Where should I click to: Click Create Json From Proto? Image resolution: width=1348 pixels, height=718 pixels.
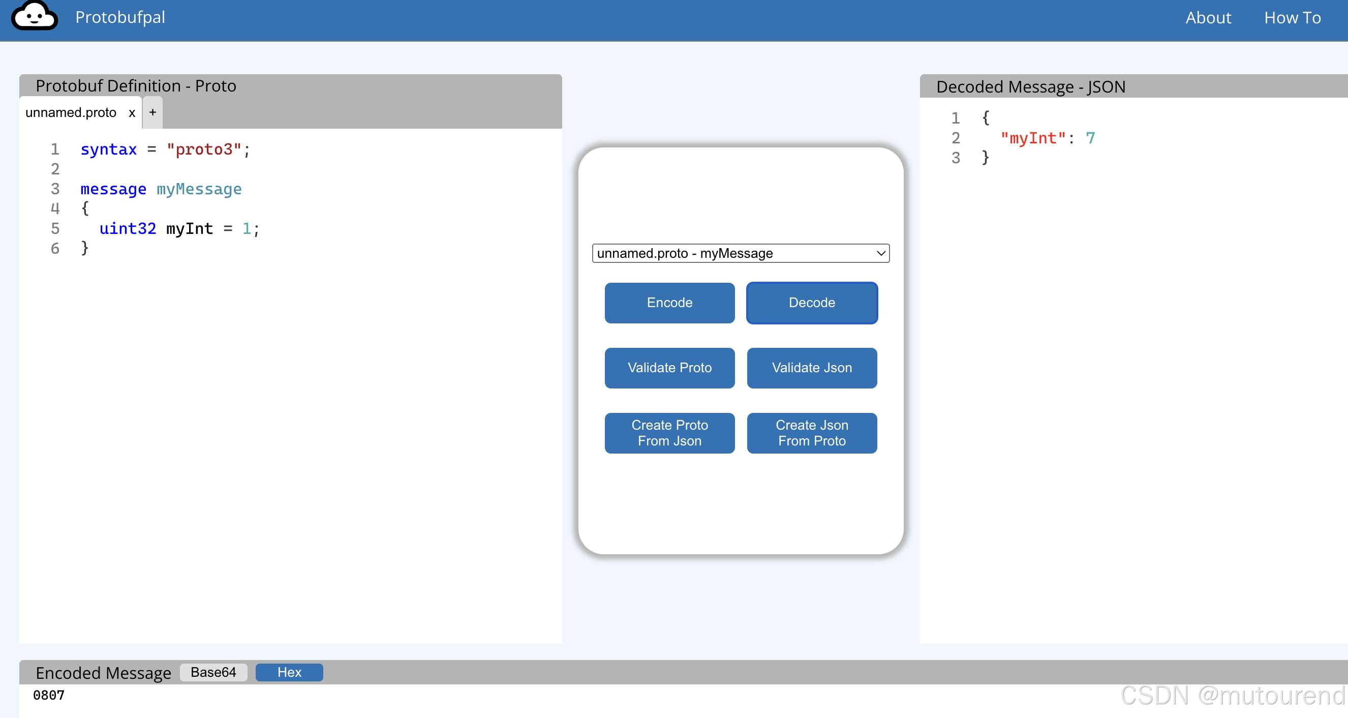pyautogui.click(x=812, y=433)
